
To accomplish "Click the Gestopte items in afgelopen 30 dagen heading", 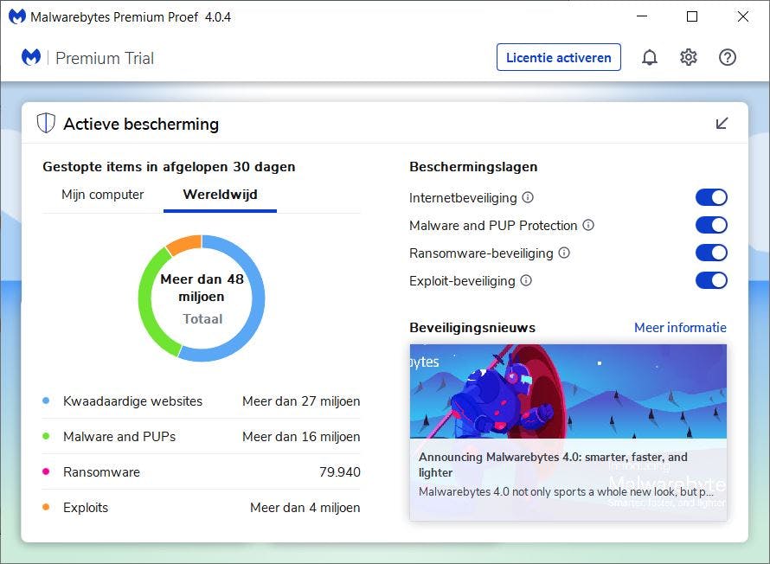I will click(169, 166).
